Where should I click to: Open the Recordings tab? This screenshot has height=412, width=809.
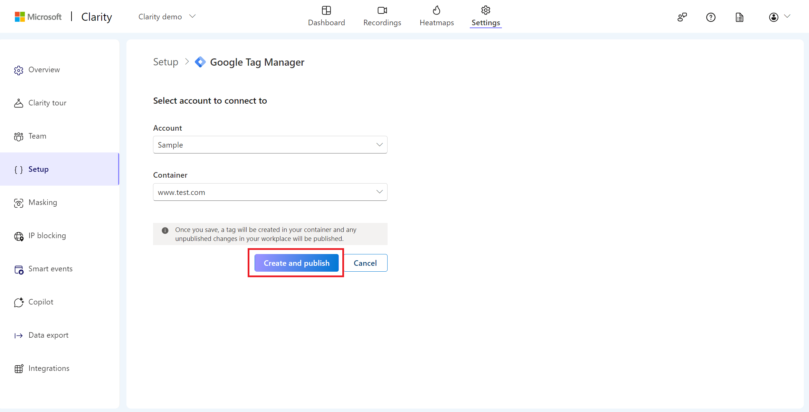[x=382, y=16]
